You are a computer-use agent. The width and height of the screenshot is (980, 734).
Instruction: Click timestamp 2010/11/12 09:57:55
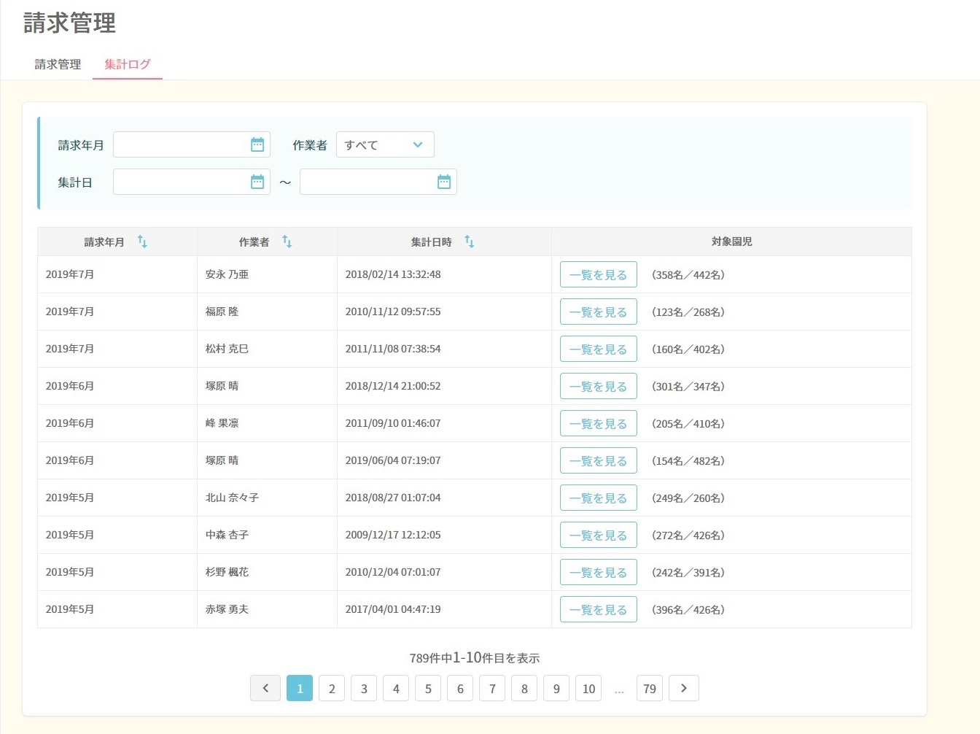393,312
